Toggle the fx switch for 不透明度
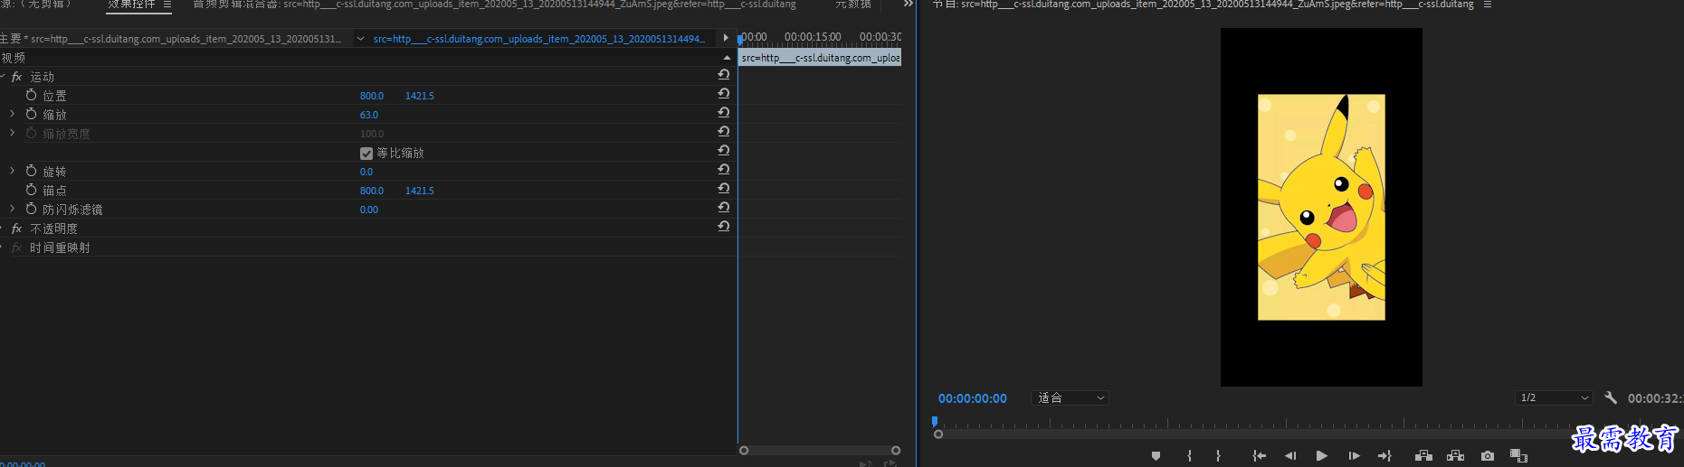Viewport: 1684px width, 467px height. click(x=16, y=229)
